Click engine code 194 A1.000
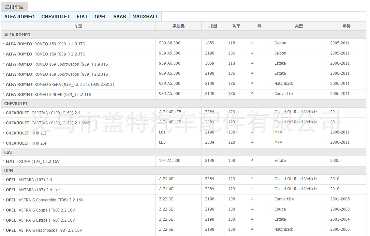 point(170,161)
